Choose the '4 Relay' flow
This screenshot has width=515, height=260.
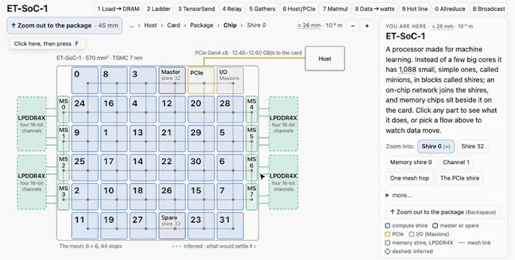tap(232, 9)
